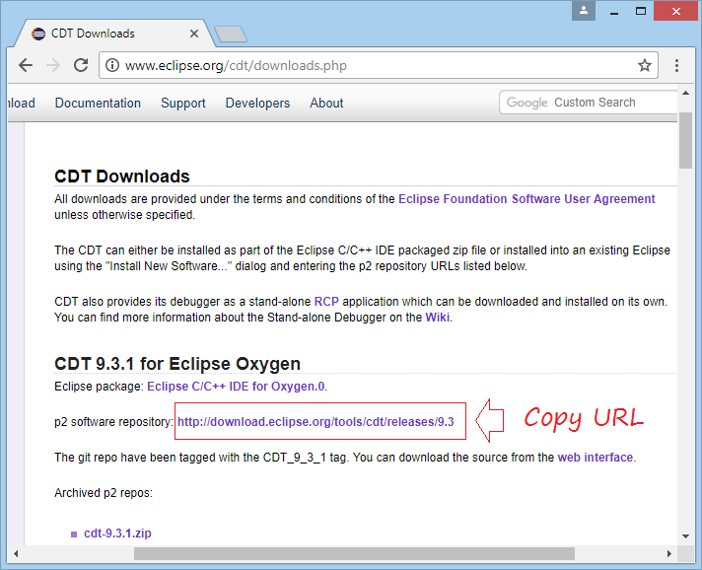Close the CDT Downloads tab
Viewport: 702px width, 570px height.
(194, 34)
